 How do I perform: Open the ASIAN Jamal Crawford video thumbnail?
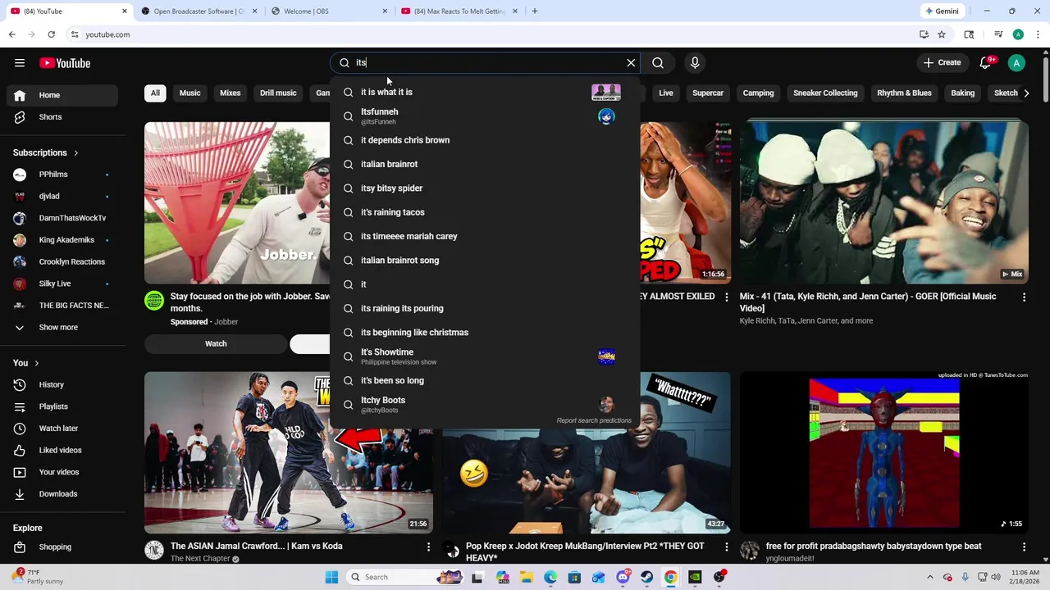(x=289, y=452)
